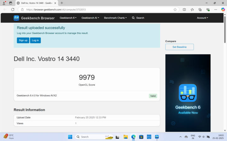Click the Log in button
This screenshot has width=227, height=141.
pyautogui.click(x=35, y=40)
